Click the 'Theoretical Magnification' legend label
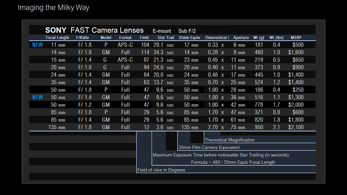Screen dimensions: 347x195 click(230, 140)
